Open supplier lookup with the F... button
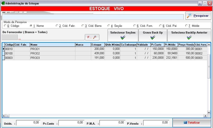Screen dimensions: 213x128 (92, 37)
